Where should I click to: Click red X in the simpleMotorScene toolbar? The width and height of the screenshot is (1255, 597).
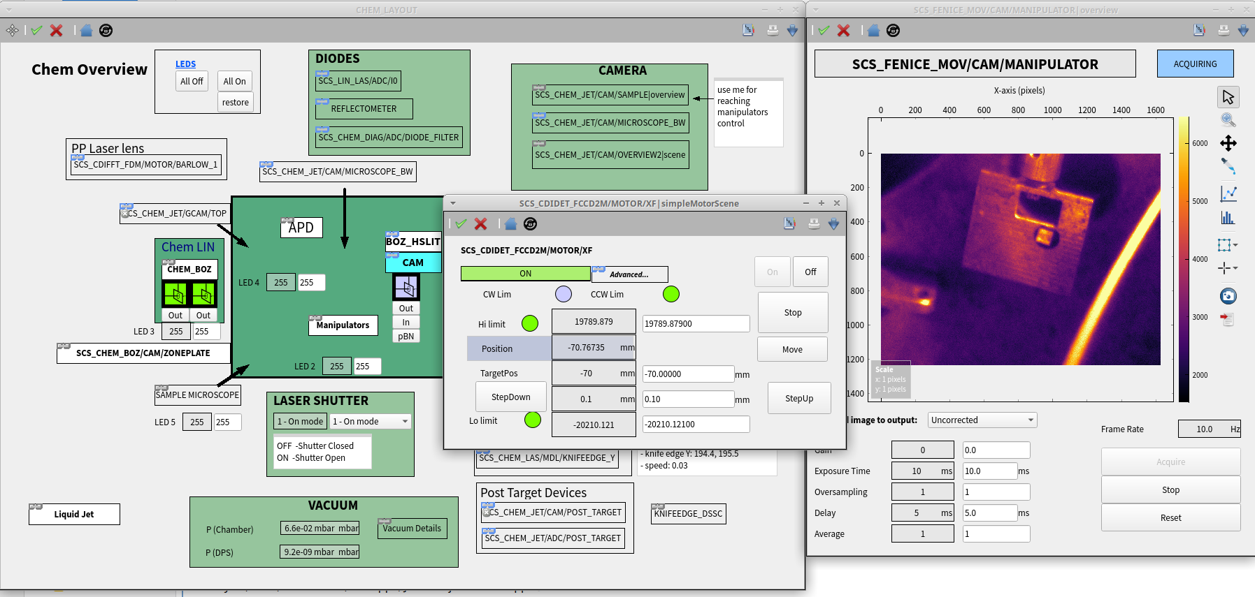pos(481,223)
